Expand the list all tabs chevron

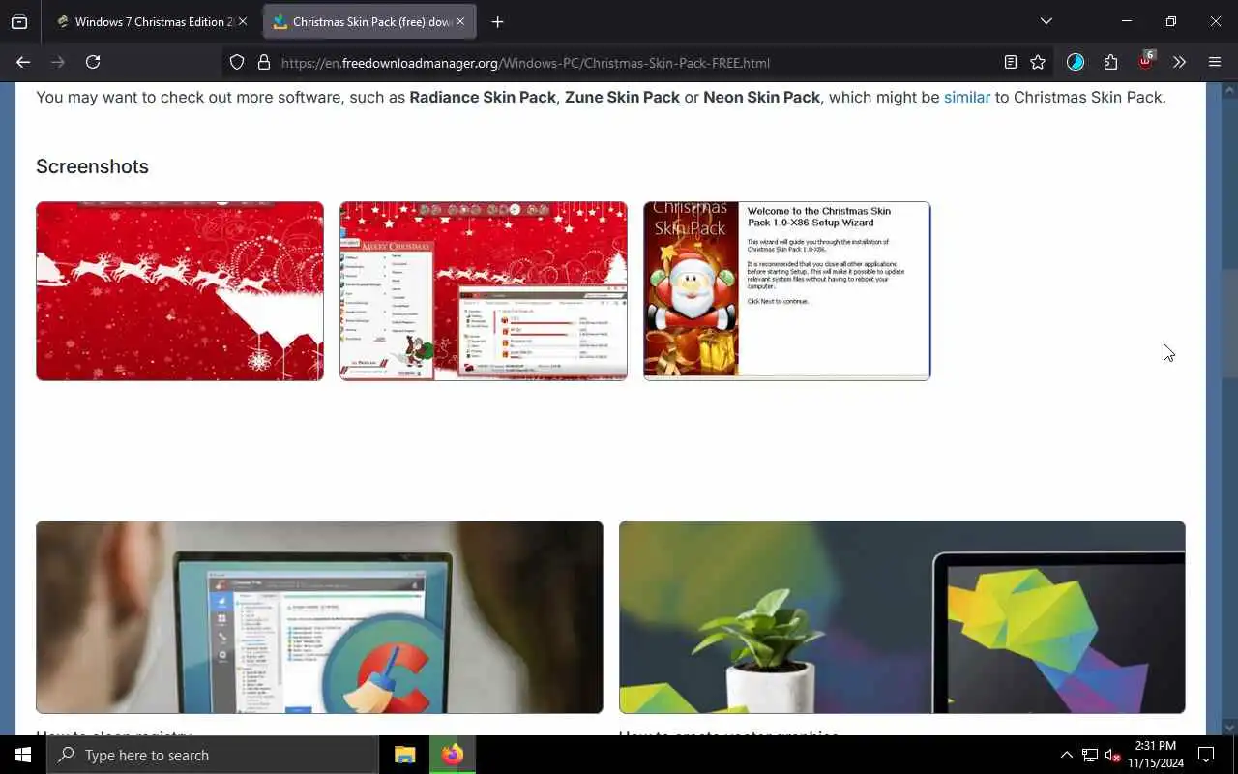(1046, 21)
